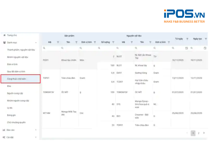
Task: Expand the Cài đặt submenu arrow
Action: [x=36, y=137]
